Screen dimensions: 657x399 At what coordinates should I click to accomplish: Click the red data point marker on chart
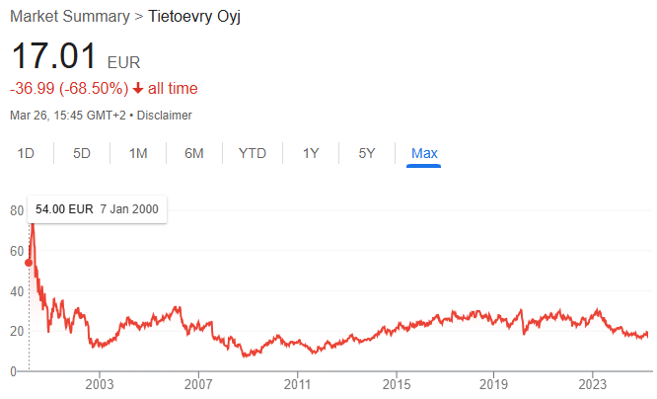29,263
